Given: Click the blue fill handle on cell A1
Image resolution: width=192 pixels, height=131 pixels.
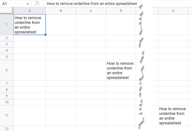Looking at the screenshot, I should [x=45, y=35].
